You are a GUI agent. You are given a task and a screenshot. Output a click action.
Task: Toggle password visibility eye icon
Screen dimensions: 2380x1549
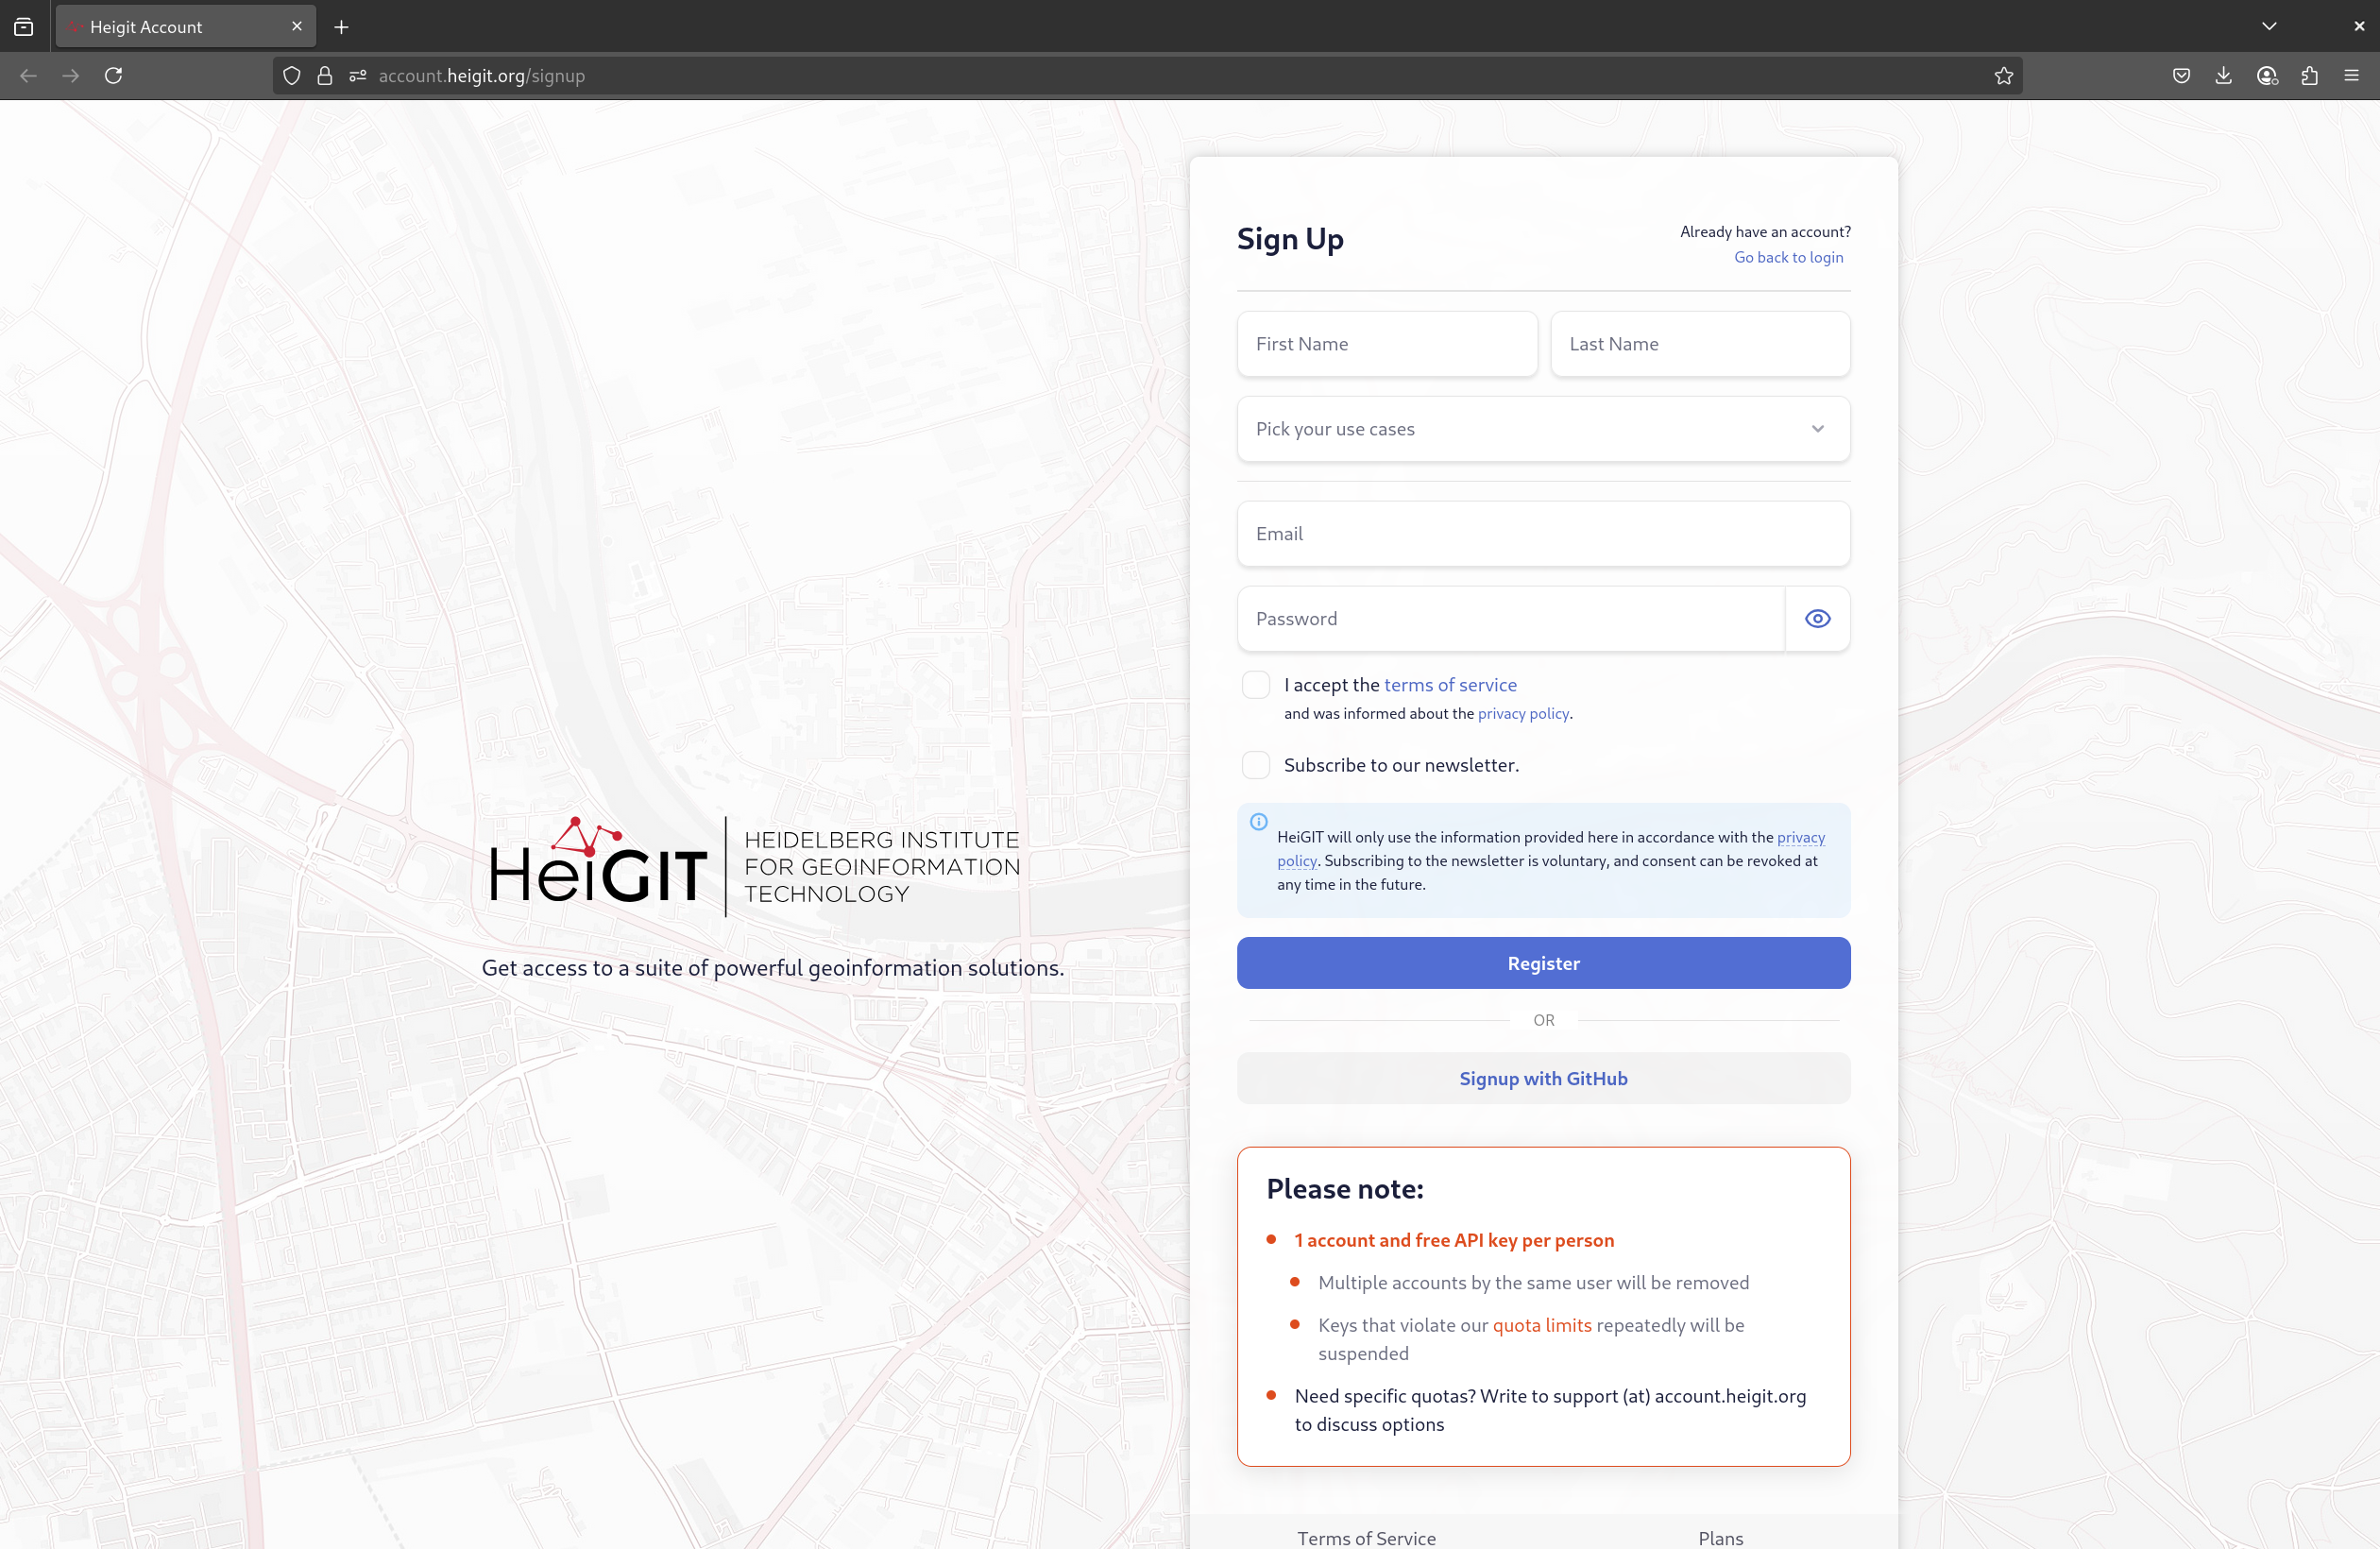tap(1817, 619)
